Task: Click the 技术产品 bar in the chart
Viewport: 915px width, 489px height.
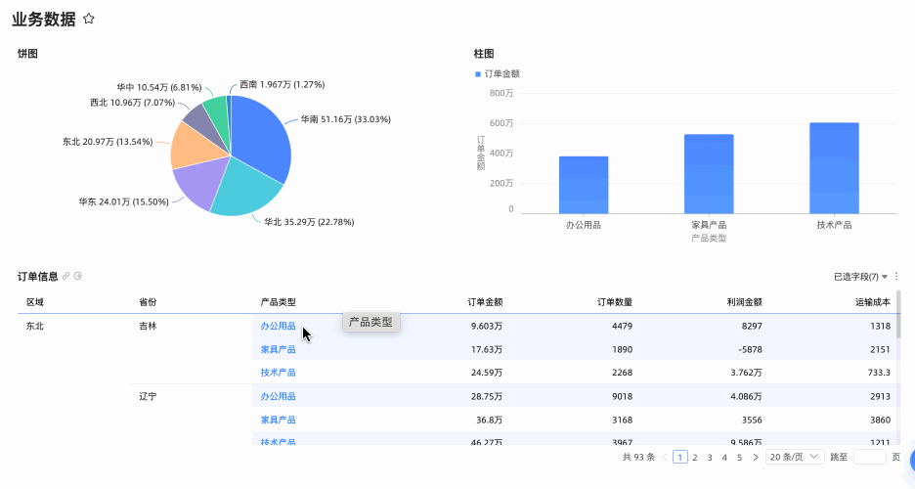Action: (x=834, y=168)
